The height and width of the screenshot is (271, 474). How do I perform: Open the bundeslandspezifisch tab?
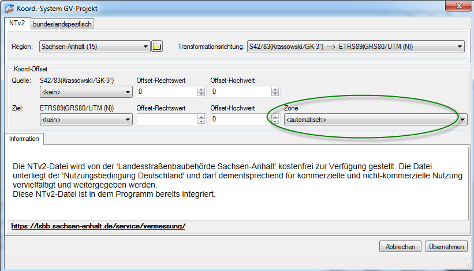(x=62, y=24)
